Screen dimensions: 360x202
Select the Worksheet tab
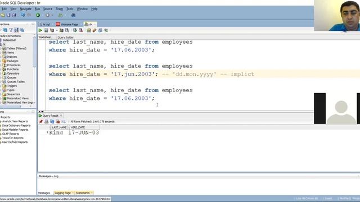[x=45, y=37]
